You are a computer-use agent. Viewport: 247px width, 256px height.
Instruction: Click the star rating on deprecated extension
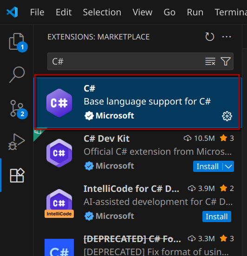click(227, 239)
